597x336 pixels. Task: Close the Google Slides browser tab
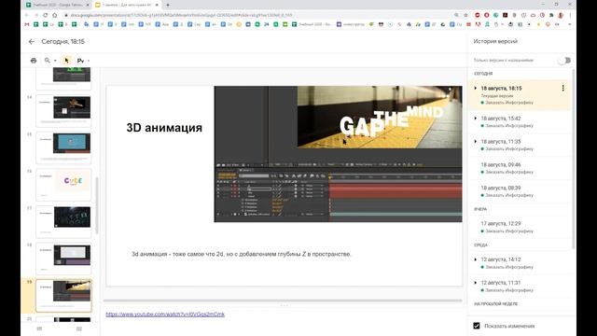(157, 5)
